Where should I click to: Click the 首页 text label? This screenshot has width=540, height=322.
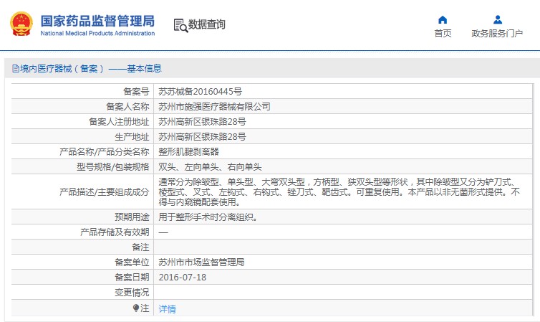click(x=443, y=34)
